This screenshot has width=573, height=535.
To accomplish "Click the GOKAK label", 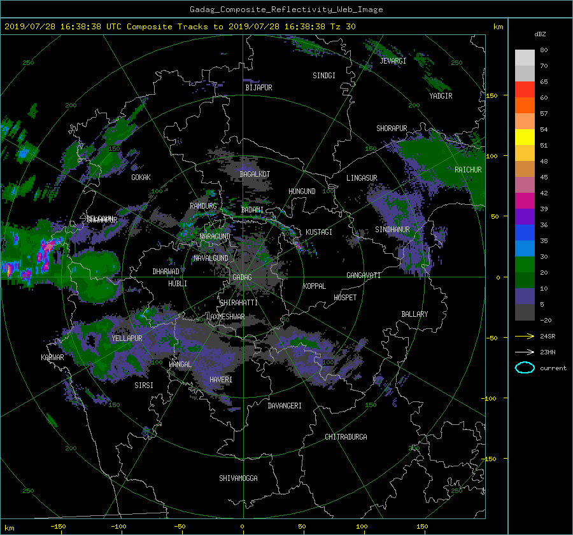I will (x=141, y=177).
